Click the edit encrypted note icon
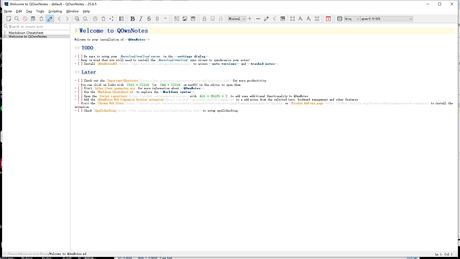Screen dimensions: 460x259 tap(213, 19)
